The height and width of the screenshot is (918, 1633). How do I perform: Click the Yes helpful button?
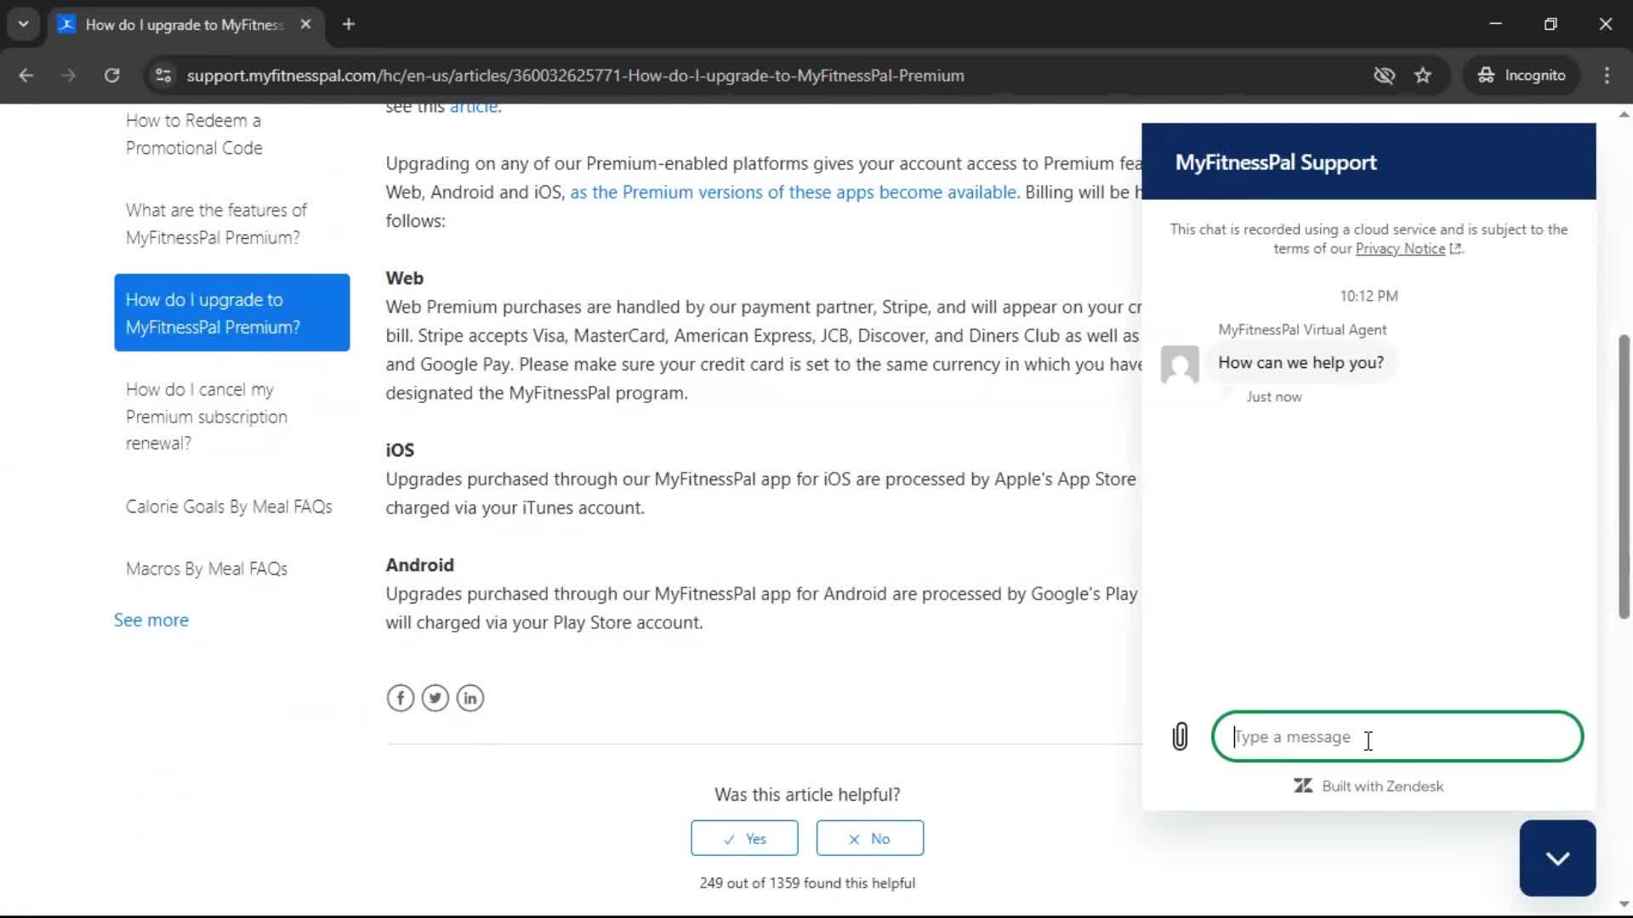click(744, 838)
